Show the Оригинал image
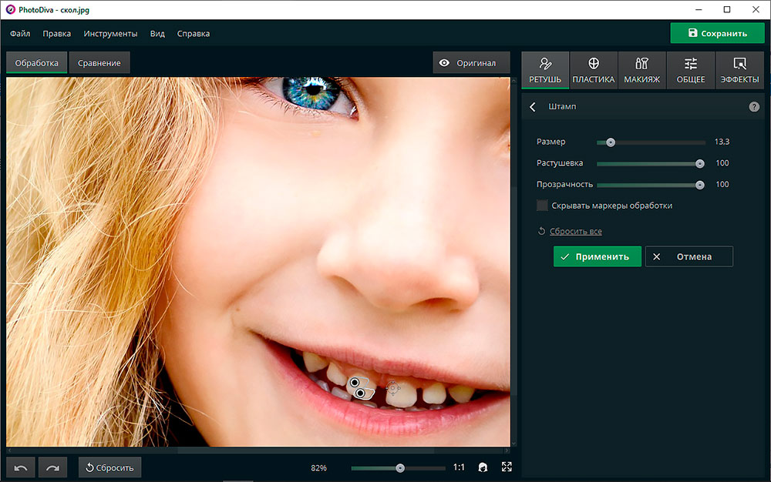Image resolution: width=771 pixels, height=482 pixels. 471,63
